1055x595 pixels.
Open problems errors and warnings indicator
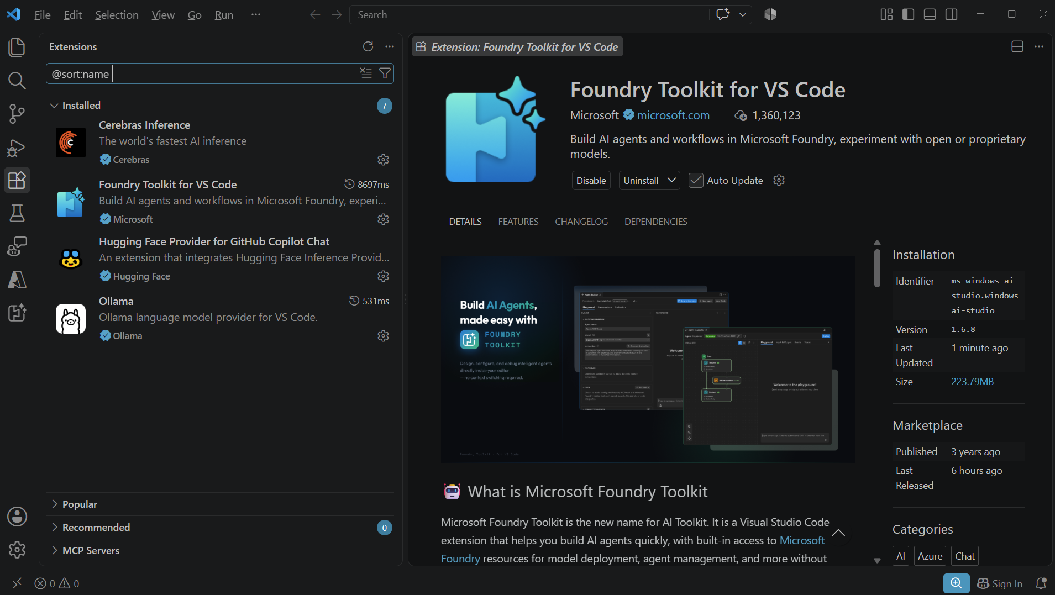pyautogui.click(x=57, y=583)
